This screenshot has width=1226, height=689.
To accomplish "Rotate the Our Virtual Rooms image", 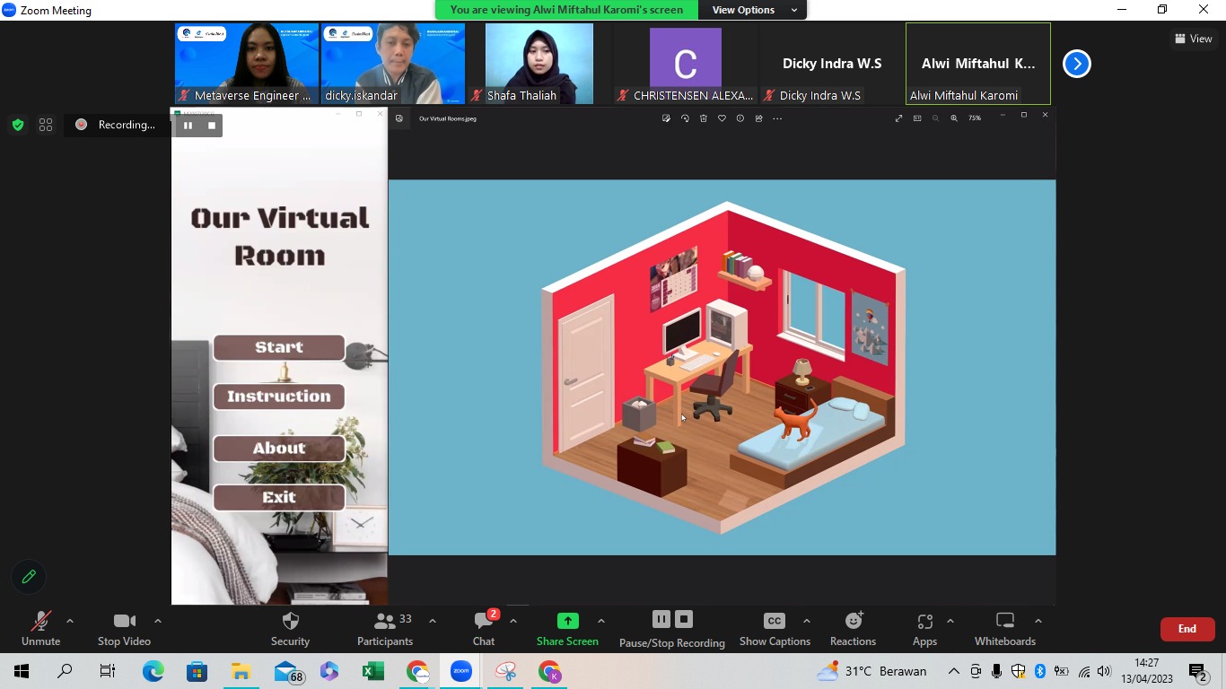I will click(x=685, y=118).
